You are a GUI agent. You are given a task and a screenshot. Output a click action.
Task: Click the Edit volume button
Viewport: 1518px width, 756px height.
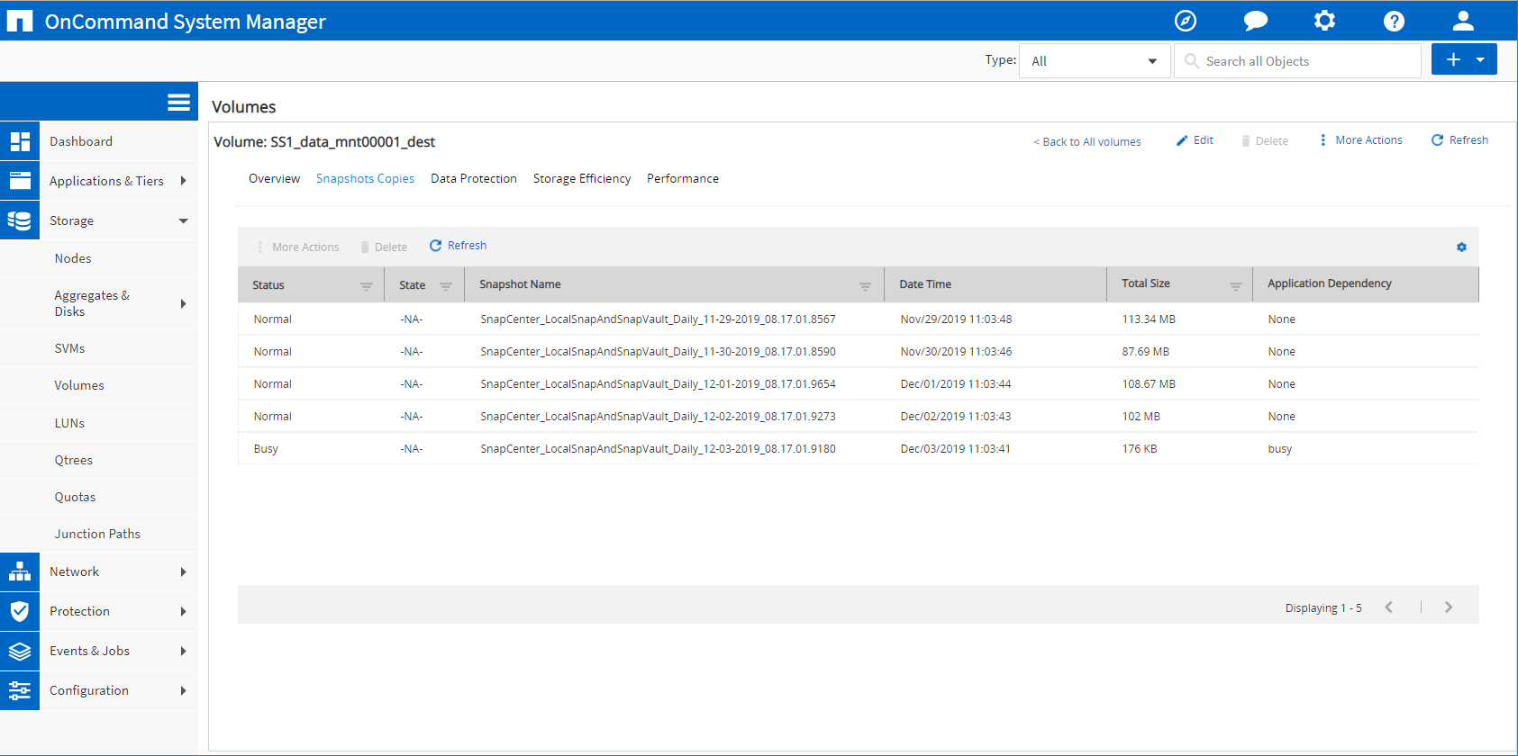pos(1195,140)
